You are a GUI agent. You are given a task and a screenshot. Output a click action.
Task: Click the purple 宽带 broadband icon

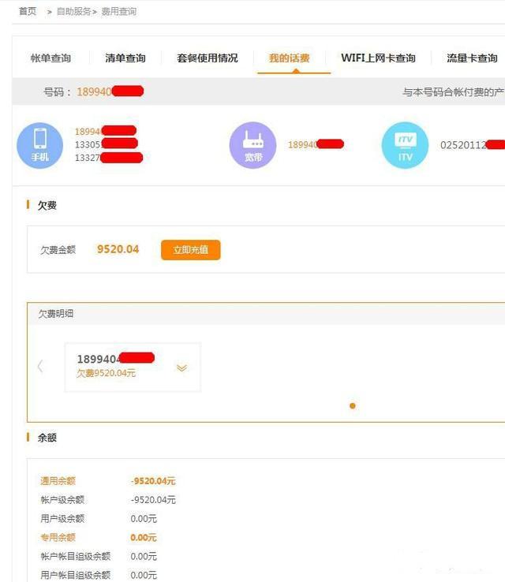click(x=252, y=145)
